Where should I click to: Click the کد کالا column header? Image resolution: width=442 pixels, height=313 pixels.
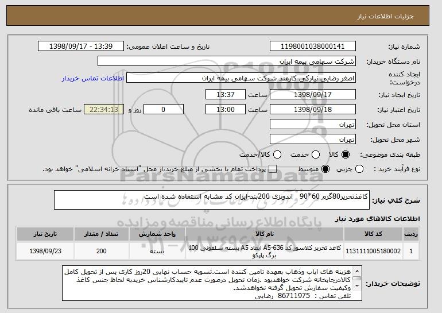[x=373, y=234]
